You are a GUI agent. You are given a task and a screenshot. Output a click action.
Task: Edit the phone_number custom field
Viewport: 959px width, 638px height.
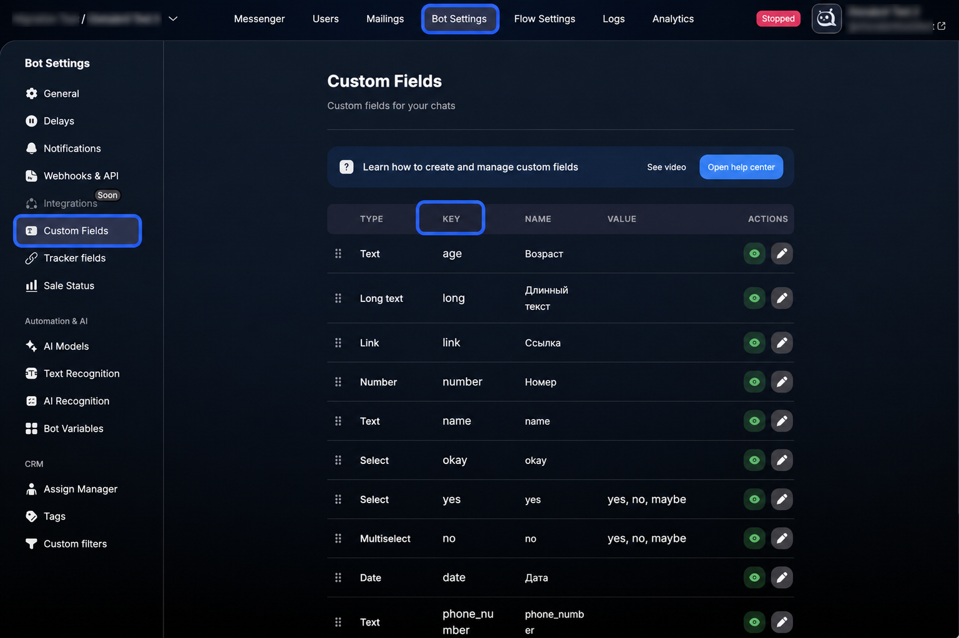tap(781, 622)
